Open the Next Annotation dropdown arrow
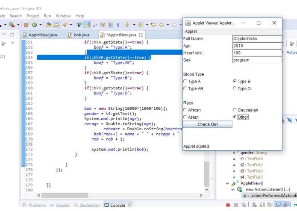 click(x=134, y=25)
